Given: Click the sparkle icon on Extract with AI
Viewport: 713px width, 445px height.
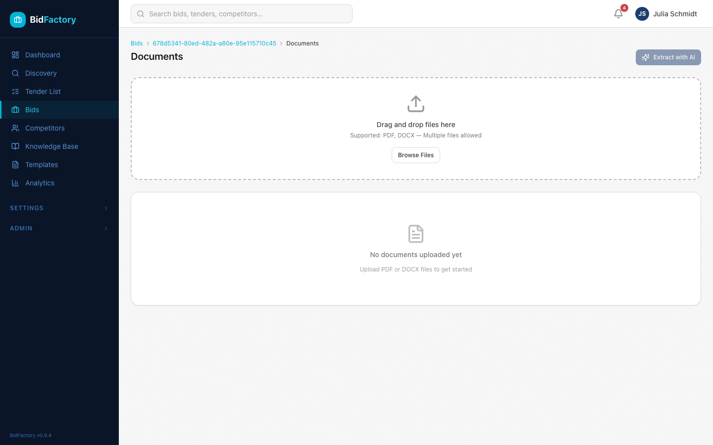Looking at the screenshot, I should [646, 57].
